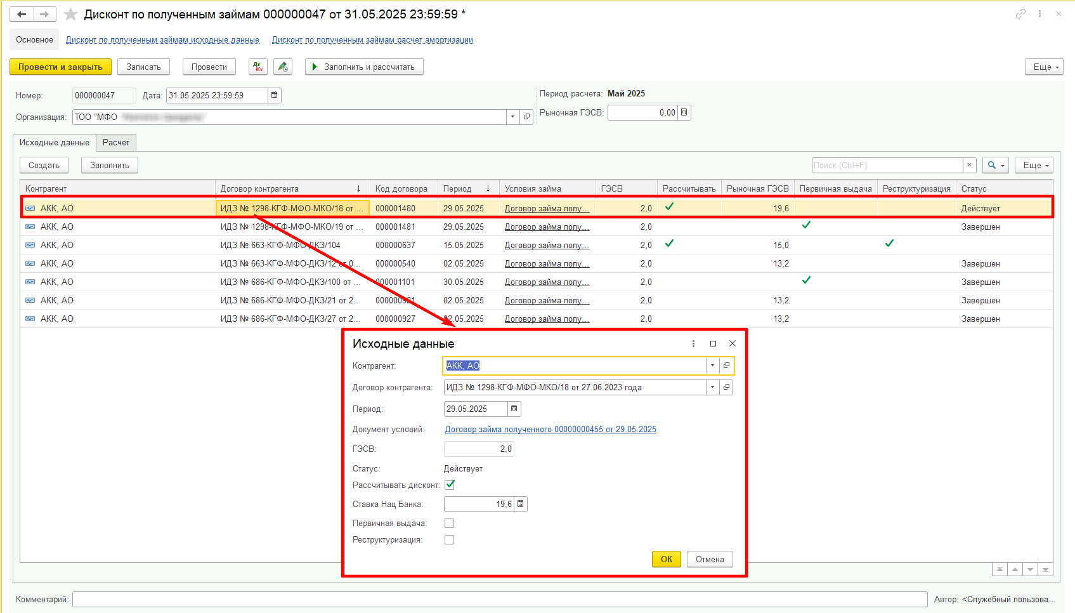Click the Записать button

(143, 67)
